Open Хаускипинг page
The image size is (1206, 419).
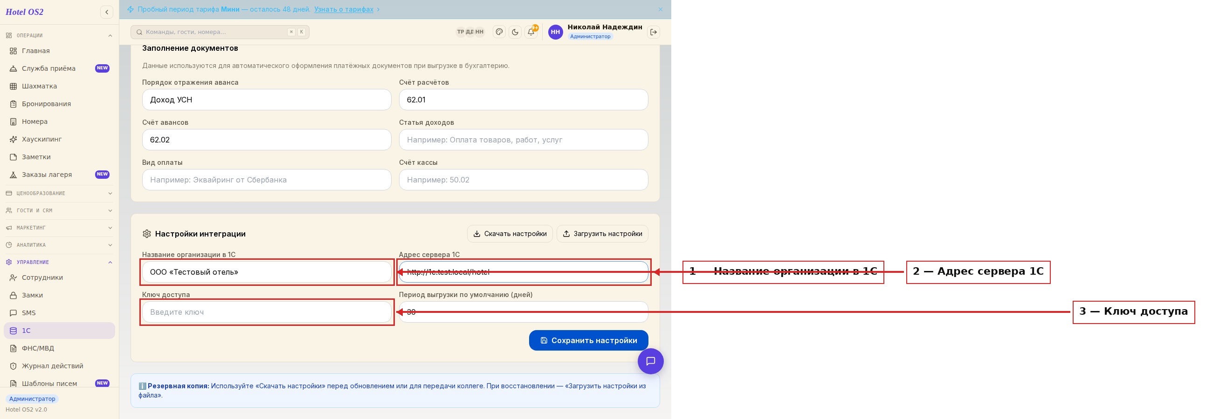point(59,139)
